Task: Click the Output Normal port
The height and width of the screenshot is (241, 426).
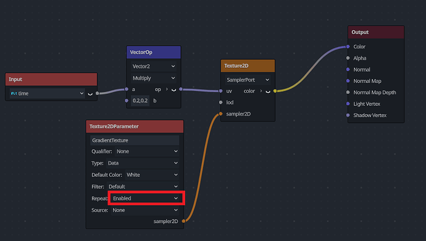Action: [348, 69]
